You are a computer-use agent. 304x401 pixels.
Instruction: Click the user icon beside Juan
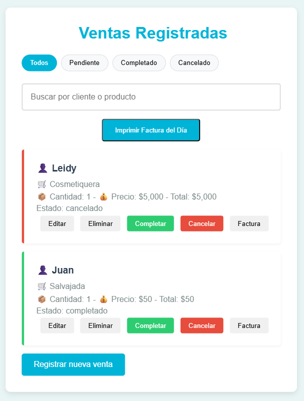coord(42,270)
